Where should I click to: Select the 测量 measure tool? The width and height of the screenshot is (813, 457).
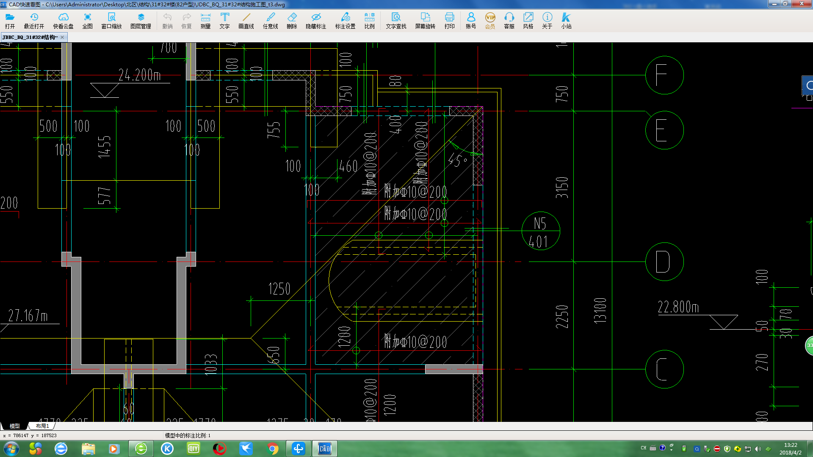pos(205,20)
